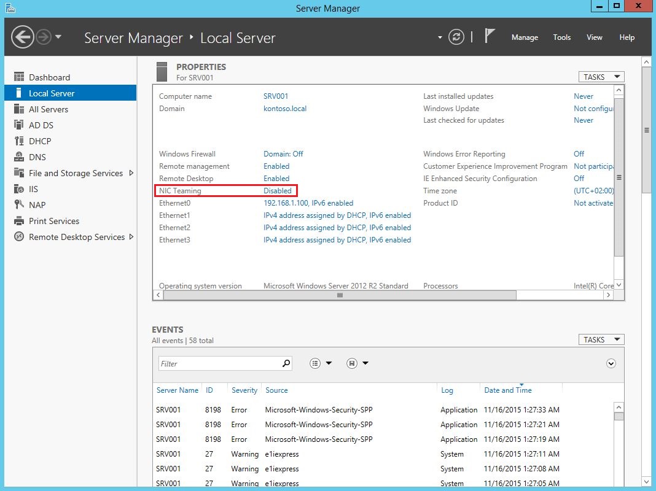656x491 pixels.
Task: Click Product ID 'Not activated' link
Action: point(594,203)
